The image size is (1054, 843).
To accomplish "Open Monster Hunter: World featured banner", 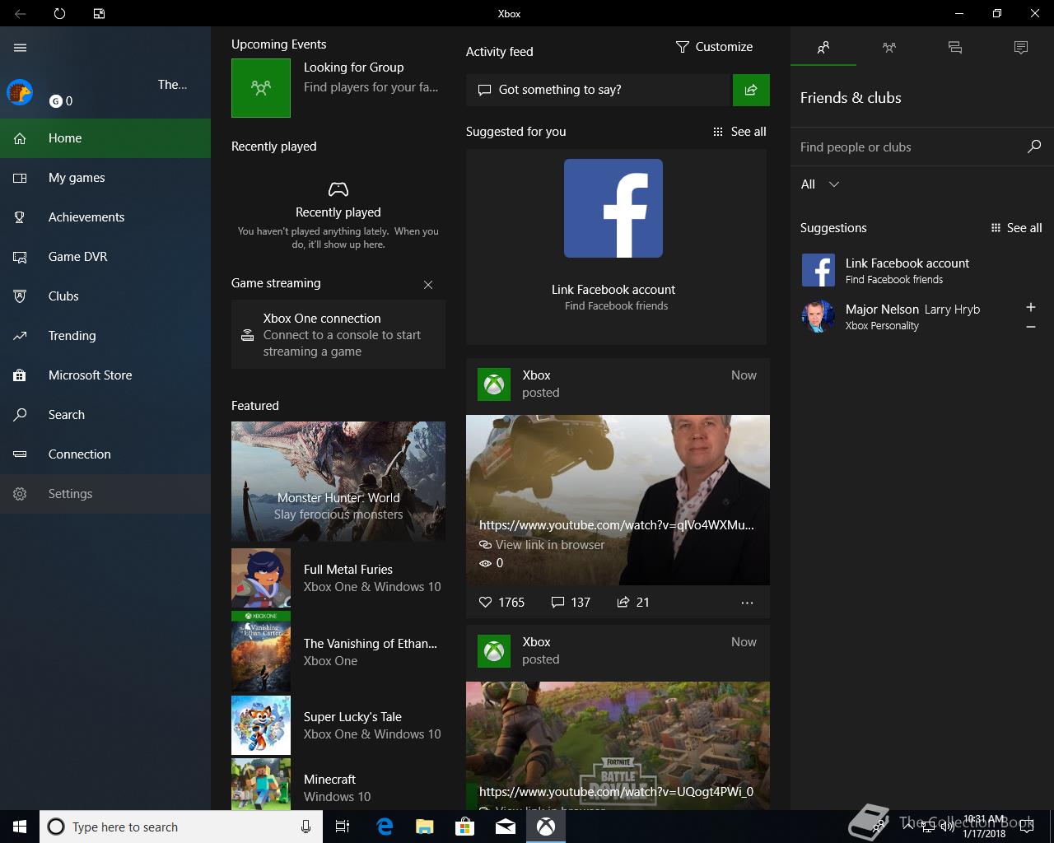I will pyautogui.click(x=338, y=482).
